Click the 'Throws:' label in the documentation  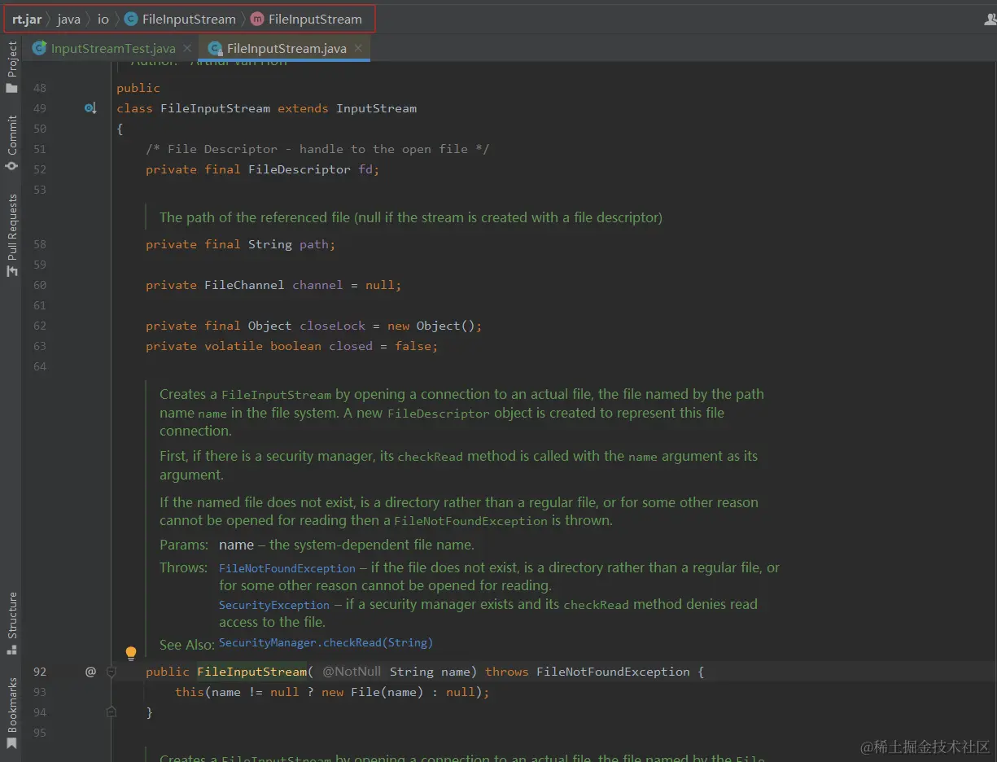point(183,567)
